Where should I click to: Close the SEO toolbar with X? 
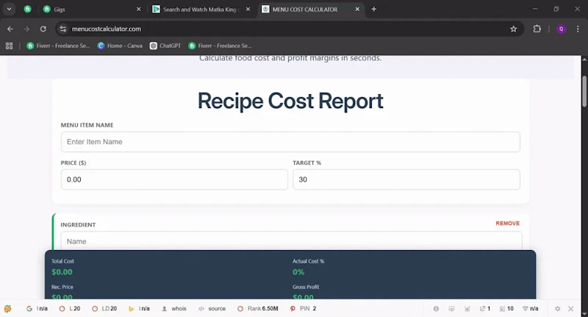point(571,308)
